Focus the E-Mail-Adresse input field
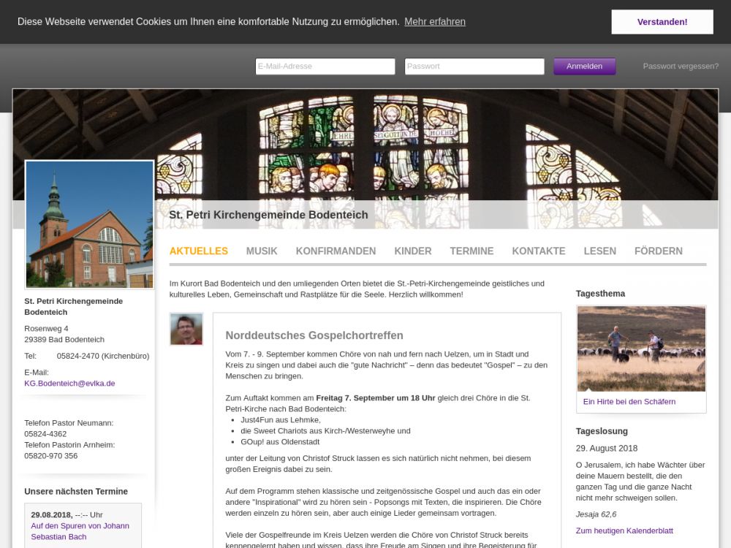The height and width of the screenshot is (548, 731). click(325, 66)
